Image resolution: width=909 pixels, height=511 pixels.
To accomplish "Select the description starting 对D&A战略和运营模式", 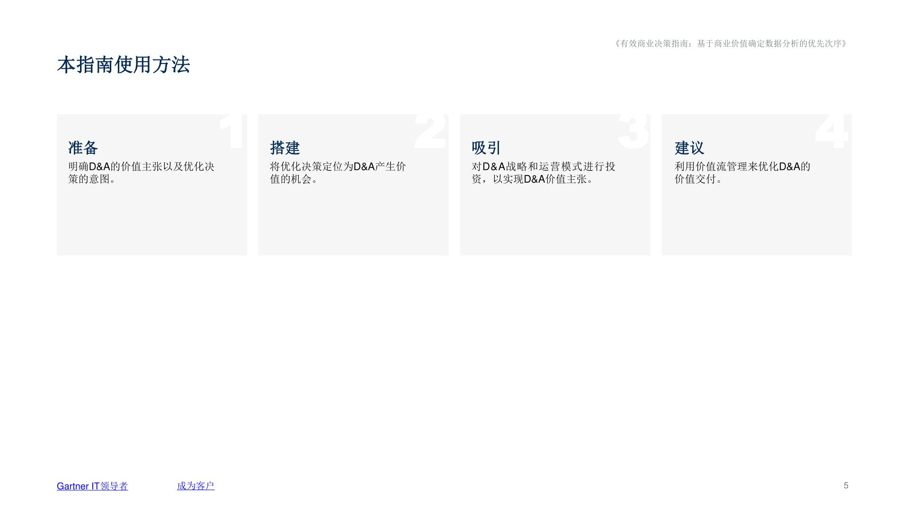I will coord(544,173).
